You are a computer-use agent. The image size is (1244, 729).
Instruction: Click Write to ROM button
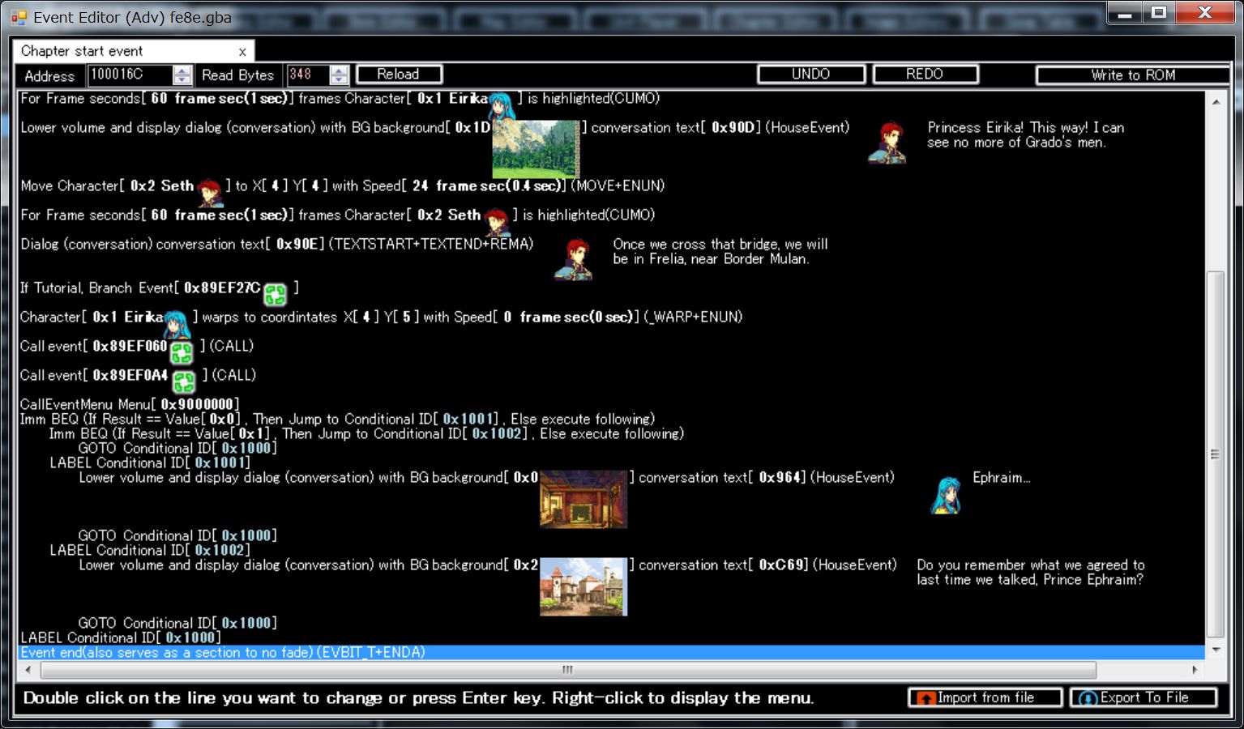1133,75
